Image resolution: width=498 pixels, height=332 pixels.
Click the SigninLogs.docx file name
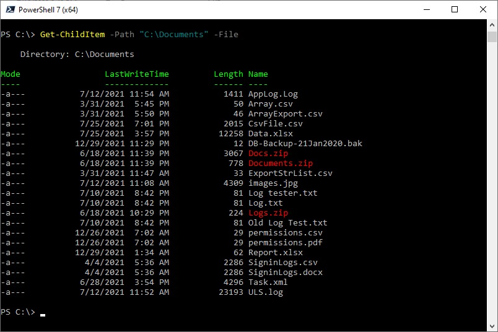pos(285,273)
